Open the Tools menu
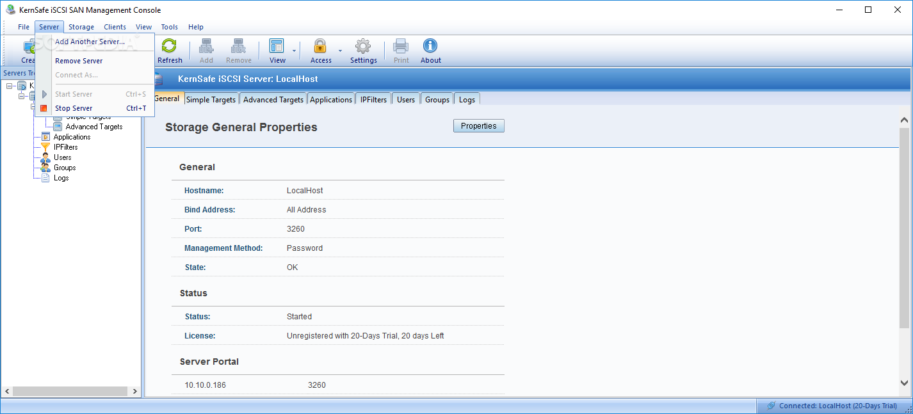This screenshot has height=414, width=913. click(x=170, y=27)
